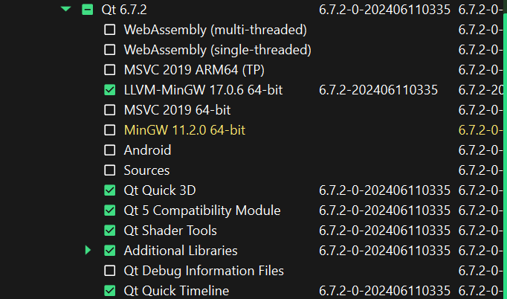Tick the MSVC 2019 64-bit checkbox
This screenshot has height=299, width=507.
(x=110, y=110)
